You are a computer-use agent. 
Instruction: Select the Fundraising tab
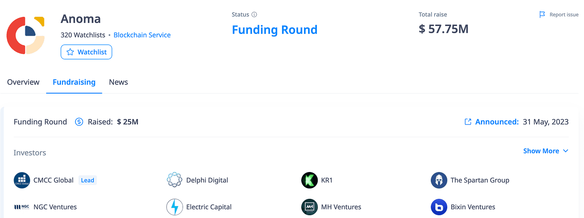(x=74, y=82)
